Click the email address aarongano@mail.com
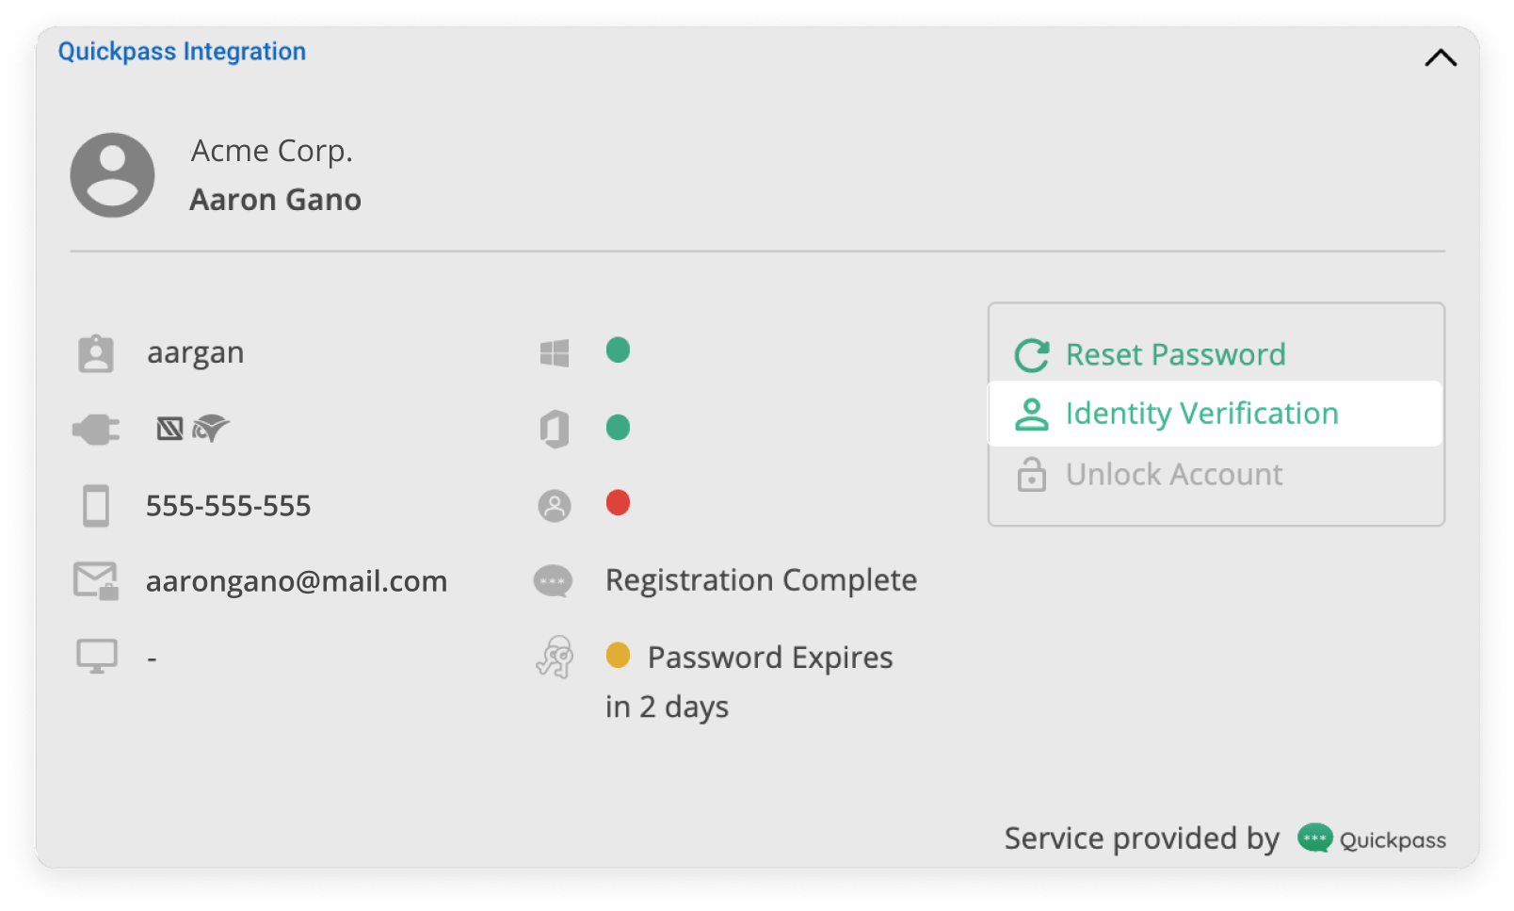 click(x=297, y=581)
